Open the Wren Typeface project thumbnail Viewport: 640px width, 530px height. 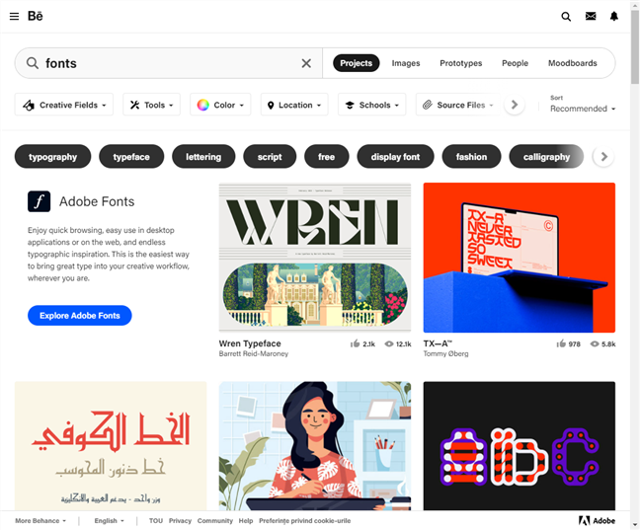[315, 258]
